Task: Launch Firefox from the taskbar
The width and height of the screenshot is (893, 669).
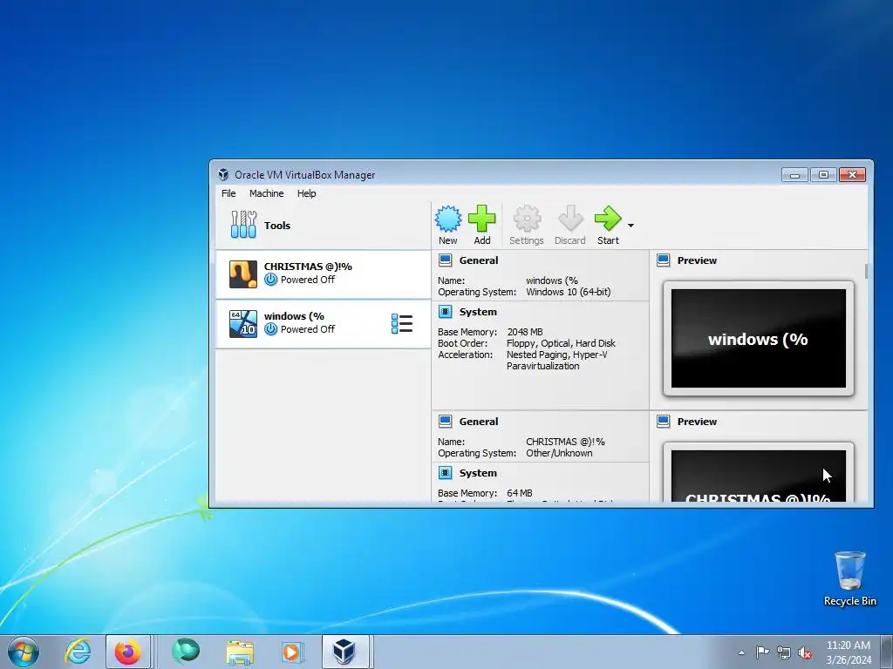Action: point(127,652)
